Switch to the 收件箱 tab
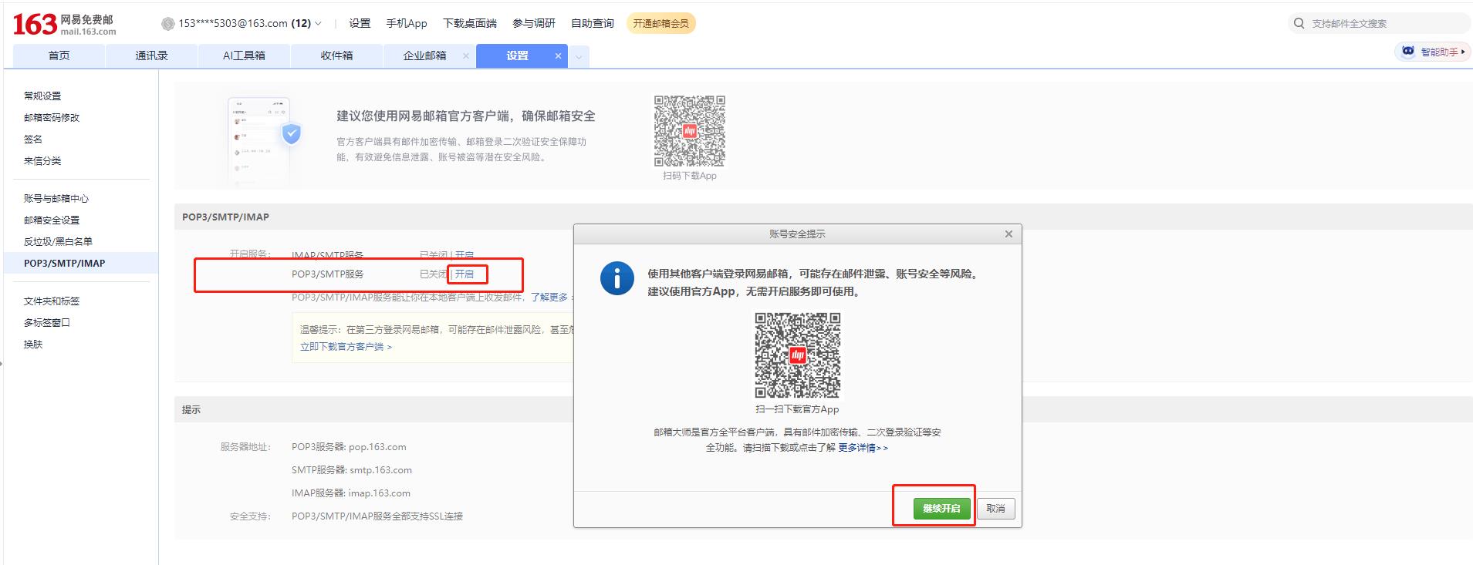1473x565 pixels. 336,55
